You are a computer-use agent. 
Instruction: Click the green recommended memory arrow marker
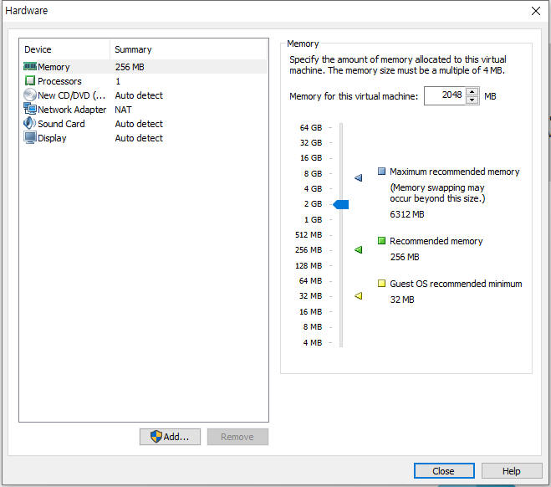(358, 250)
